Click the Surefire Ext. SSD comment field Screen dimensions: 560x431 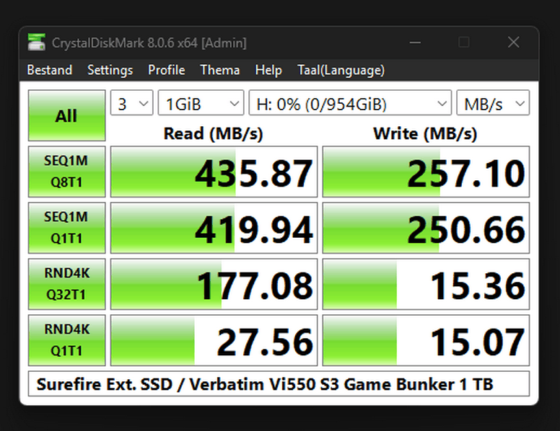[x=279, y=384]
